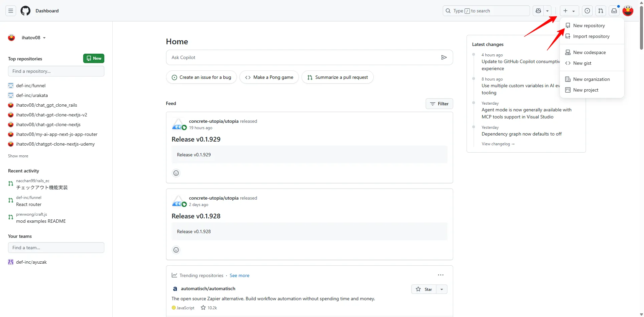
Task: Open the Pull requests header icon
Action: pyautogui.click(x=601, y=11)
